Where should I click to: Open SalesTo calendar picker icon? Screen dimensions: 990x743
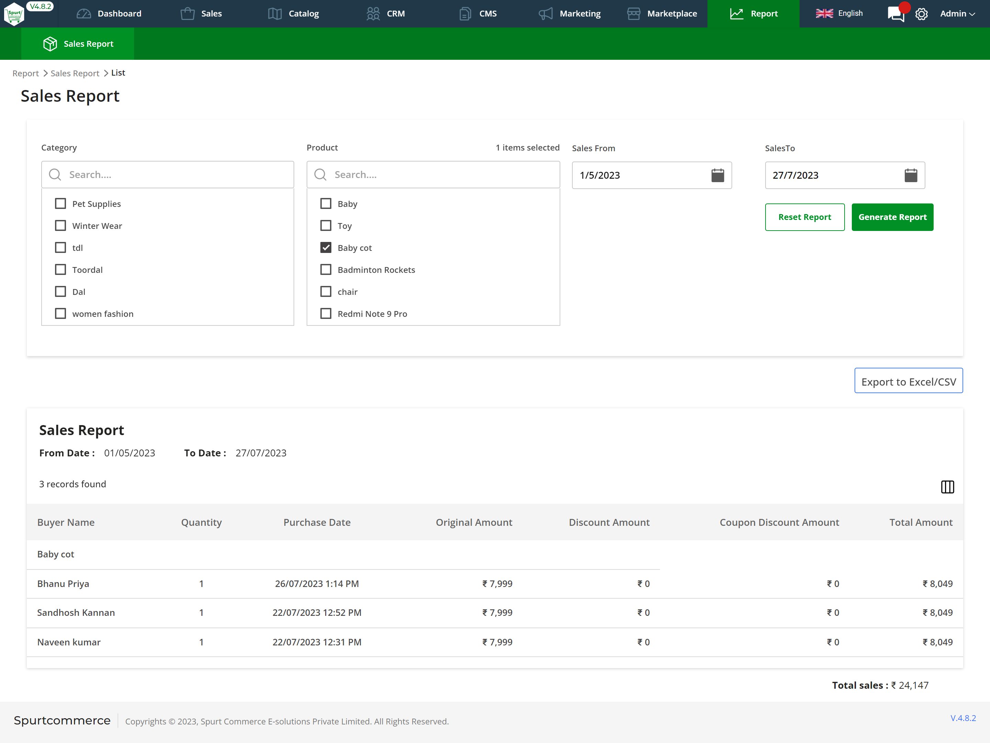911,175
